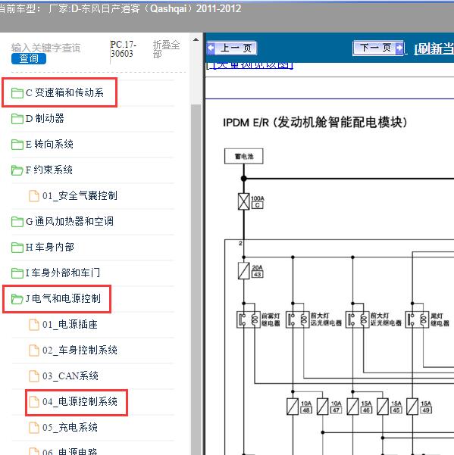Viewport: 454px width, 455px height.
Task: Click the IPDM E/R diagram title
Action: [x=315, y=122]
